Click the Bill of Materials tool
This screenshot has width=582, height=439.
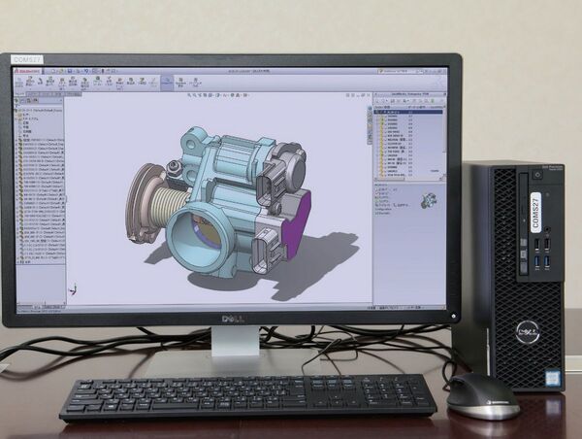(x=131, y=82)
